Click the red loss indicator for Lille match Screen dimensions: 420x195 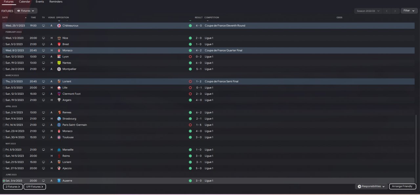tap(190, 88)
